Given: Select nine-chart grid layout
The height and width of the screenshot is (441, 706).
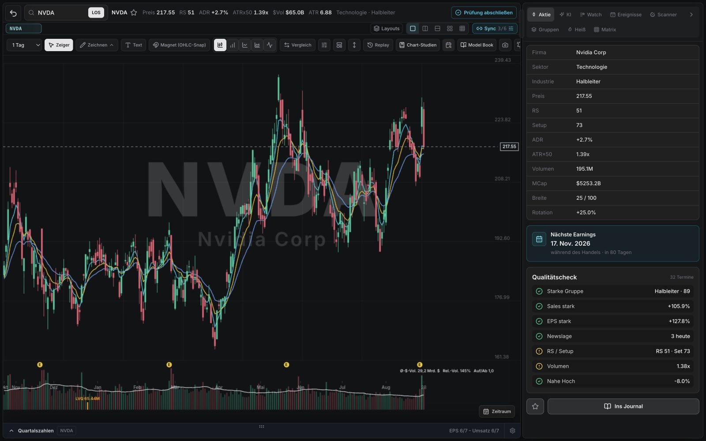Looking at the screenshot, I should [x=462, y=29].
